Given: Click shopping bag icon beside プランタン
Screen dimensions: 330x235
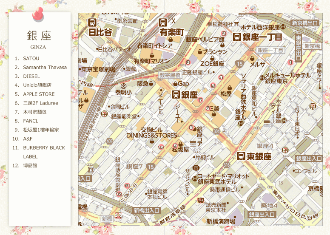Looking at the screenshot, I should 200,51.
